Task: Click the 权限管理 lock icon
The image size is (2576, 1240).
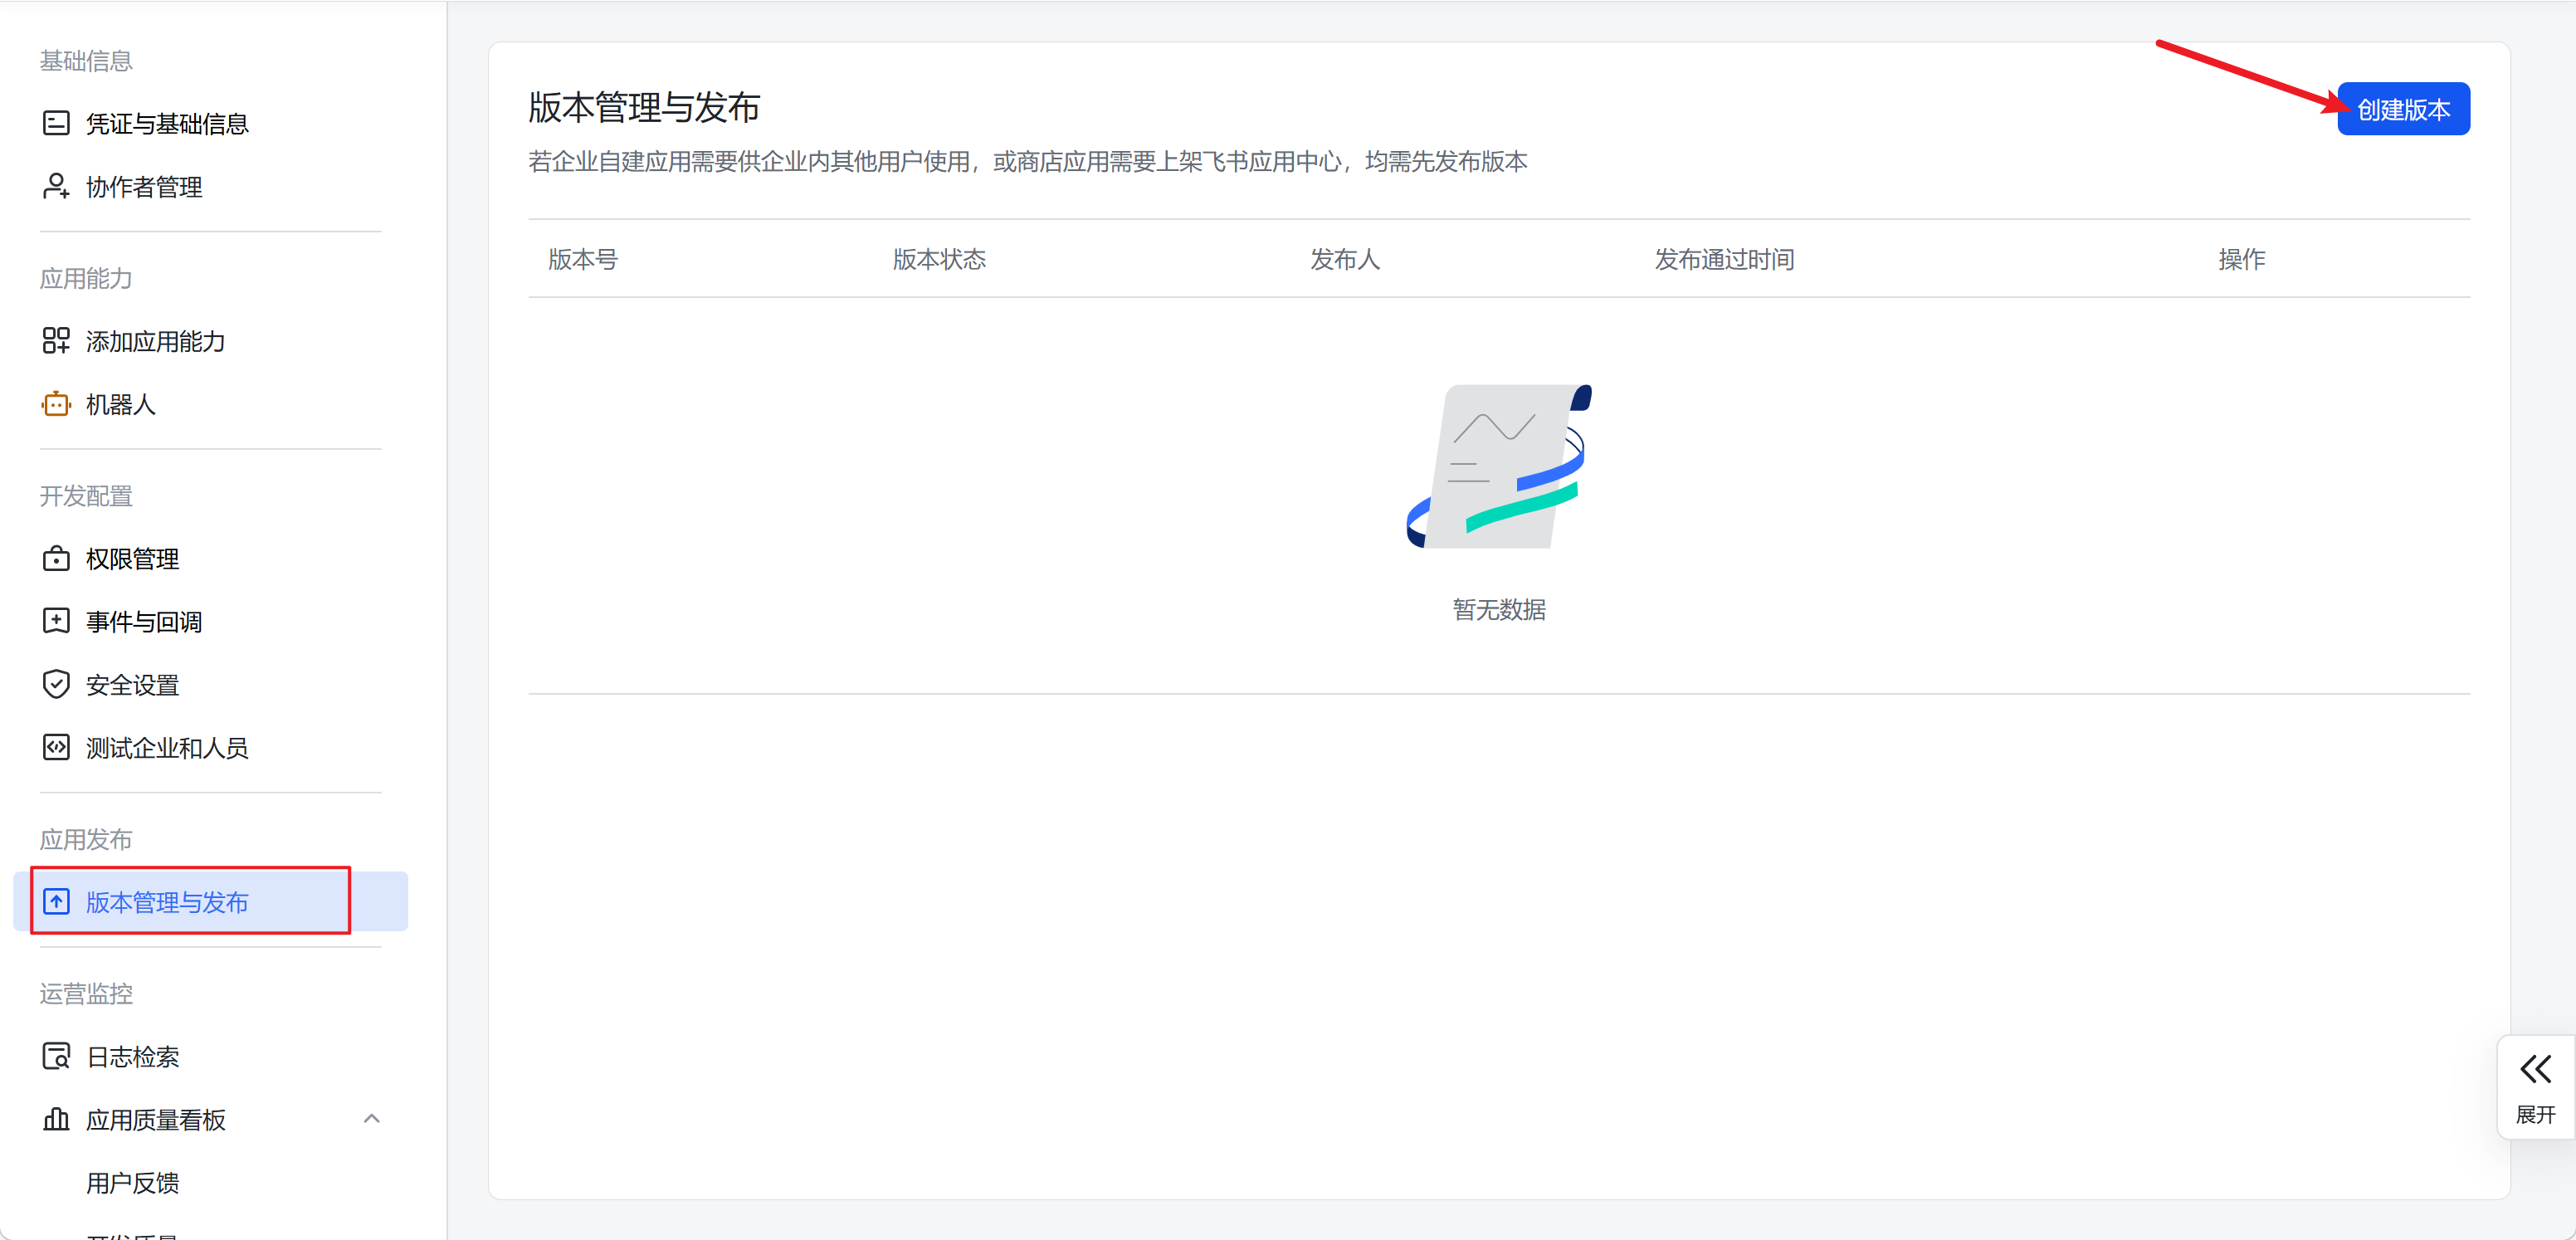Action: tap(56, 558)
